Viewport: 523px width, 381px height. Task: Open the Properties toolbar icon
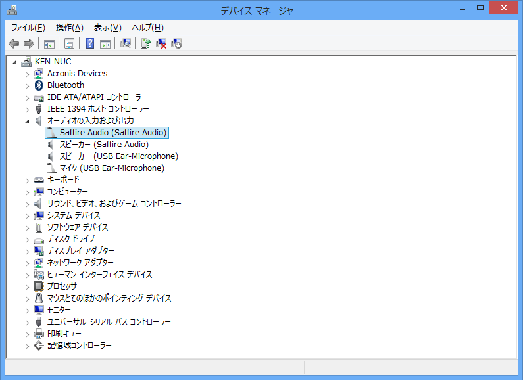tap(69, 43)
